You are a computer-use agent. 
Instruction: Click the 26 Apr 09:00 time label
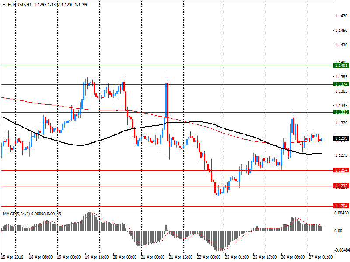(293, 257)
